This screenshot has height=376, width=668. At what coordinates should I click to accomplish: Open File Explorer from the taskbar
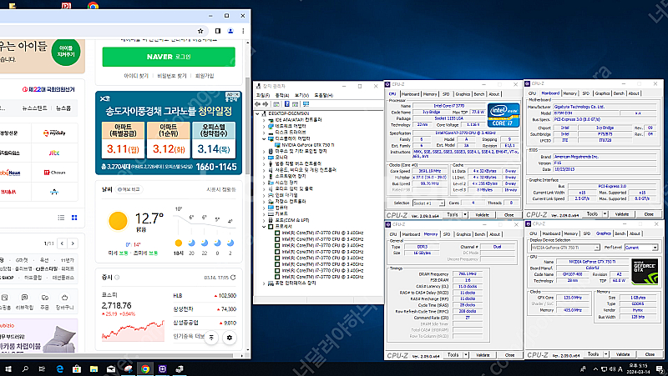click(94, 368)
